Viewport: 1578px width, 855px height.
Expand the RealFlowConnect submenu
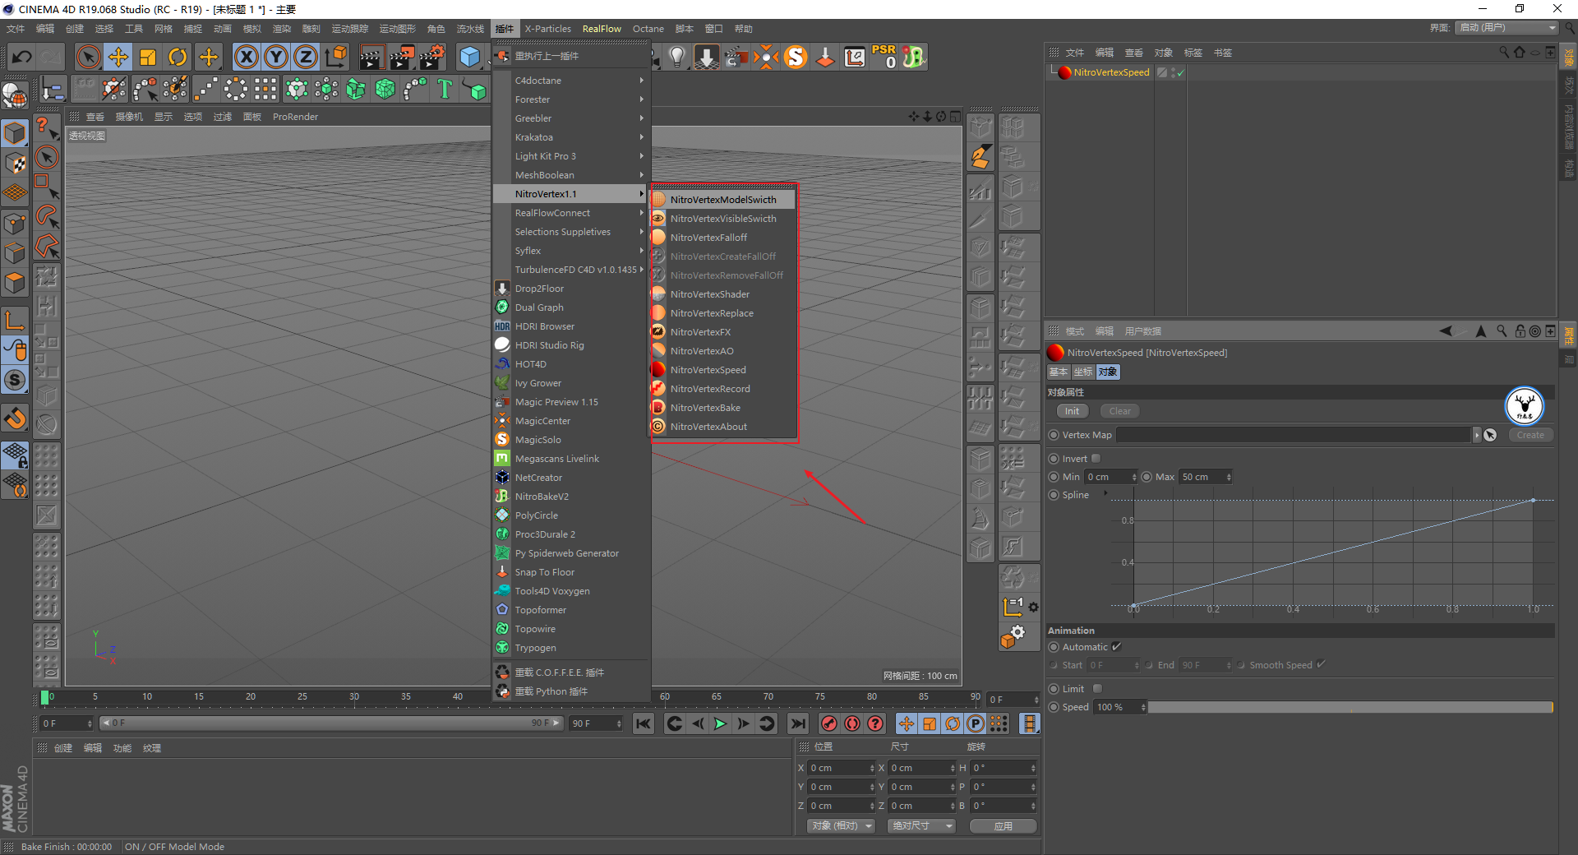pos(570,213)
